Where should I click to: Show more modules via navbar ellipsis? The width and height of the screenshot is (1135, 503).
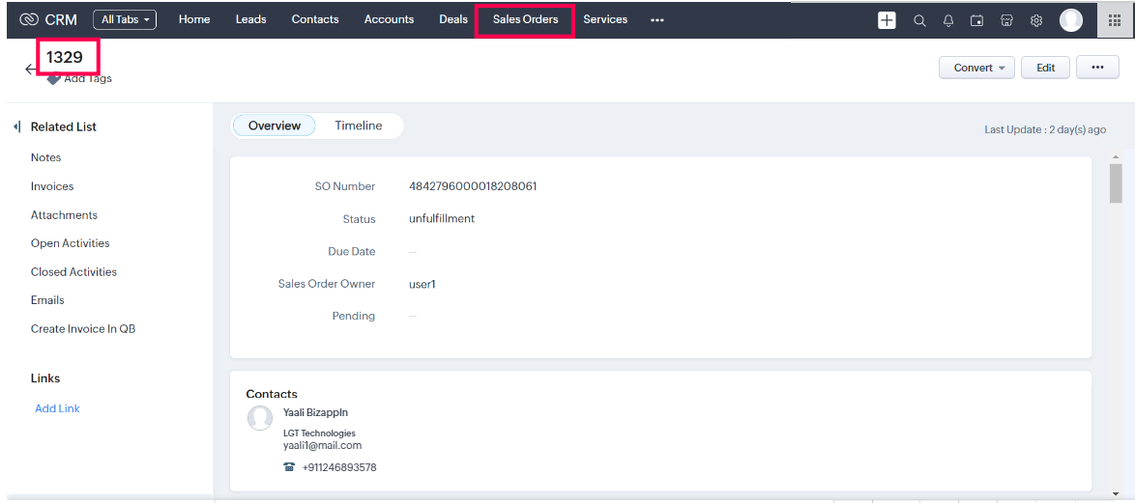click(657, 20)
